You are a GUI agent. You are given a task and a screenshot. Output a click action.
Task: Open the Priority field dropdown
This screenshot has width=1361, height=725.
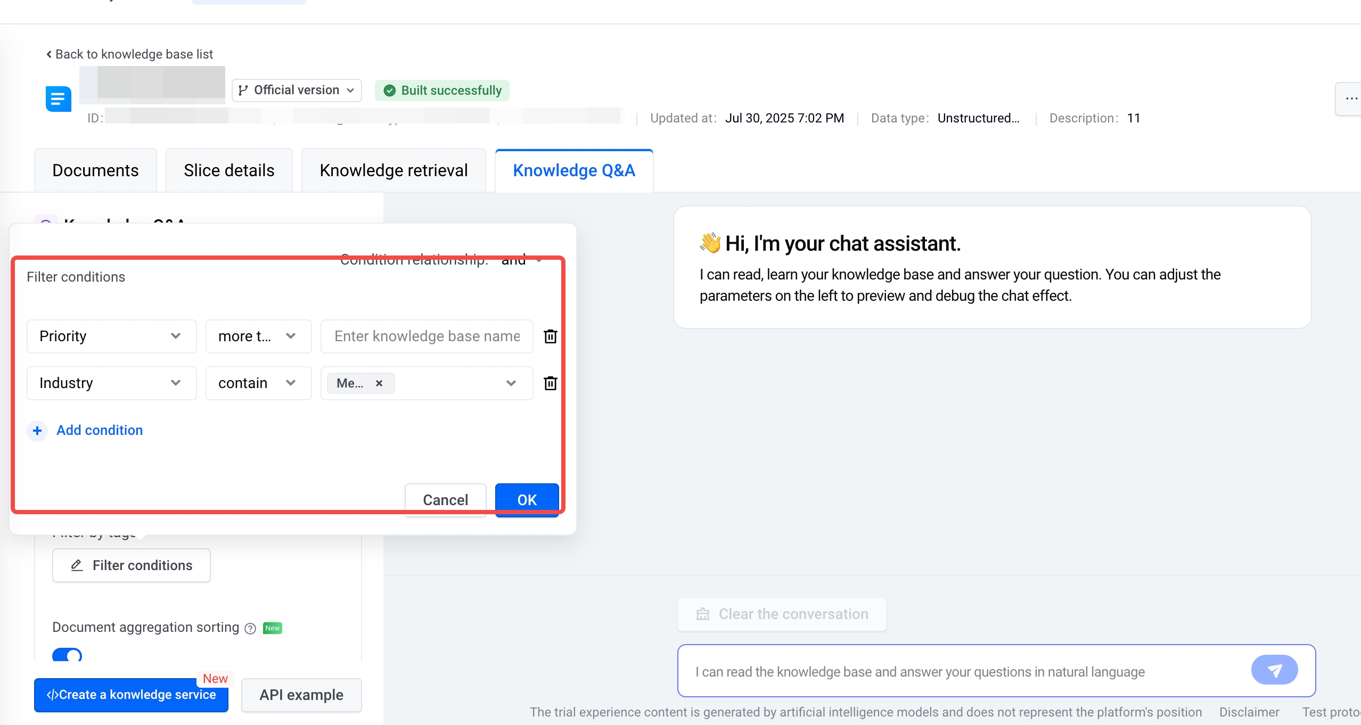pyautogui.click(x=111, y=336)
